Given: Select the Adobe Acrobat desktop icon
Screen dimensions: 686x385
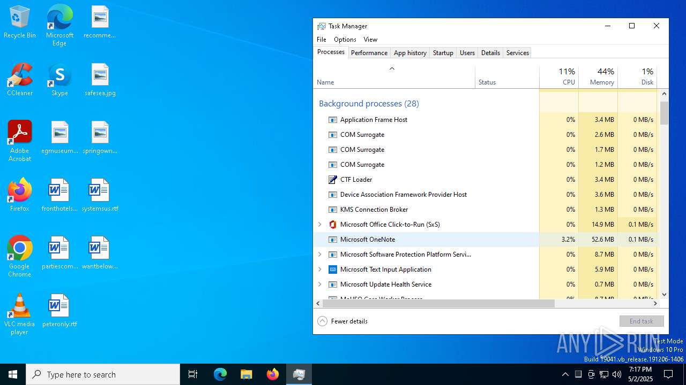Looking at the screenshot, I should pos(20,141).
